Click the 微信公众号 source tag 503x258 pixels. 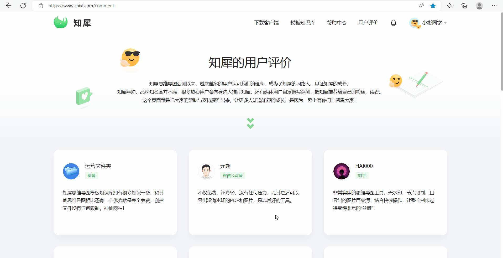pos(233,176)
